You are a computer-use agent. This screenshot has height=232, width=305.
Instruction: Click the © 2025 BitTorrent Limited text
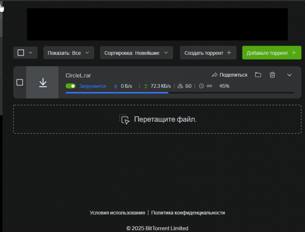tap(157, 228)
